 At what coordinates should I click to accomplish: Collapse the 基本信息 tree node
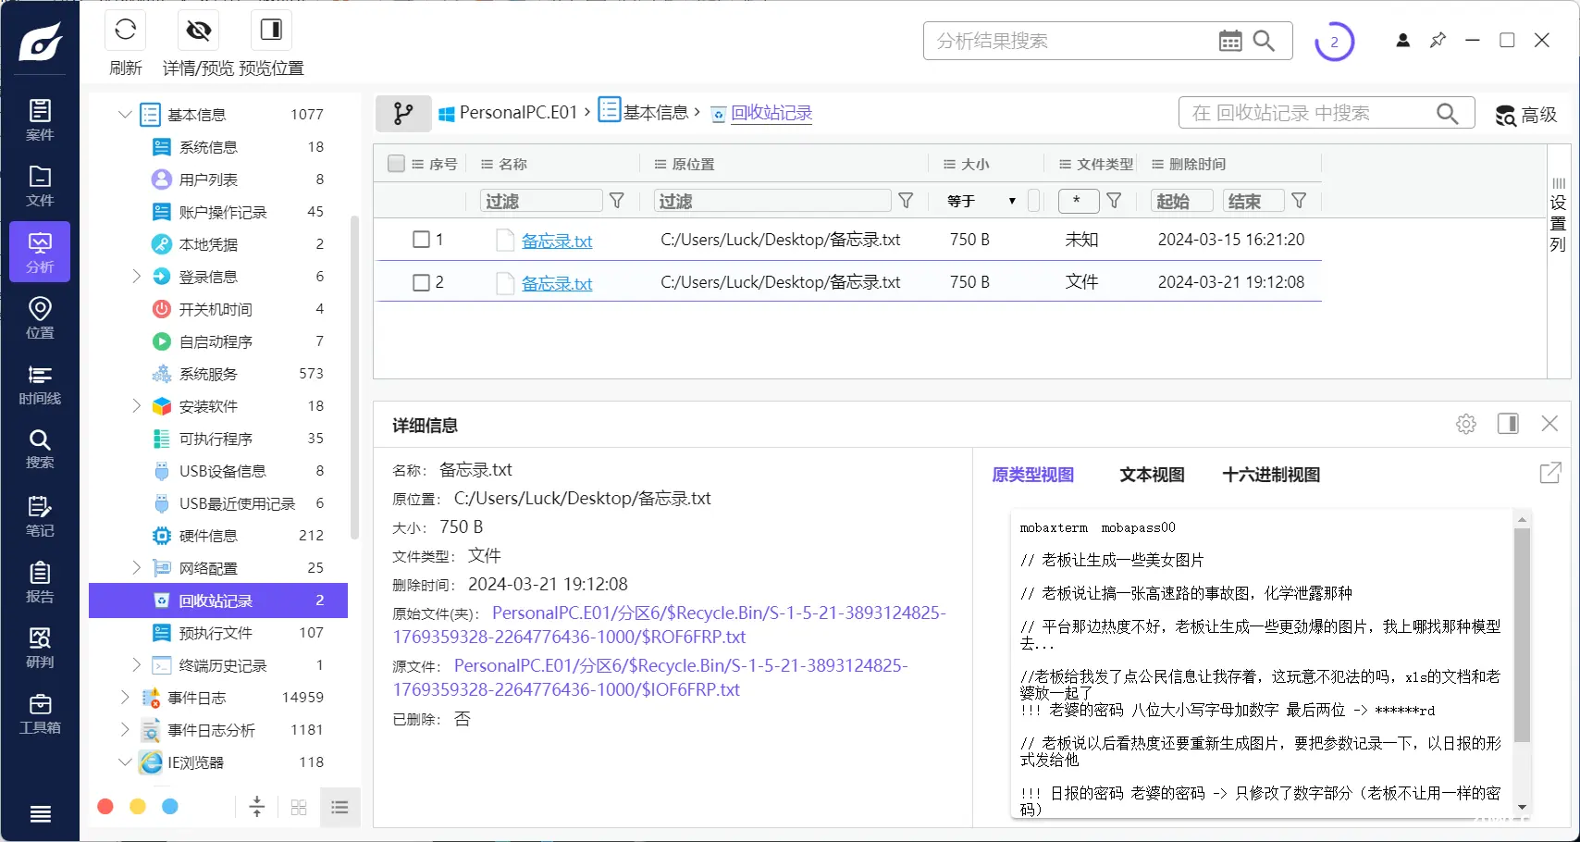pos(125,115)
